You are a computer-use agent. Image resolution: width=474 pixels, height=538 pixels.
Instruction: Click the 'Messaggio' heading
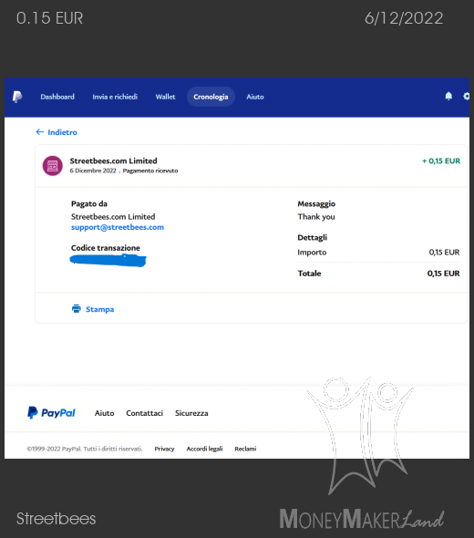[x=316, y=204]
